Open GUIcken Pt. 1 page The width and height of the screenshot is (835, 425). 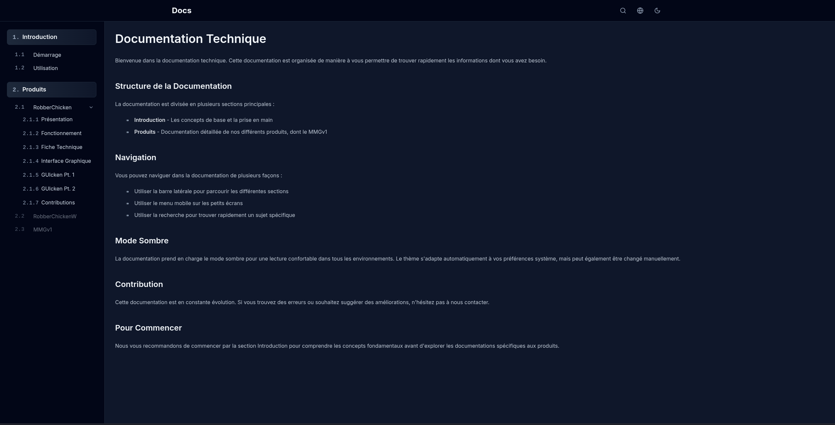(57, 175)
